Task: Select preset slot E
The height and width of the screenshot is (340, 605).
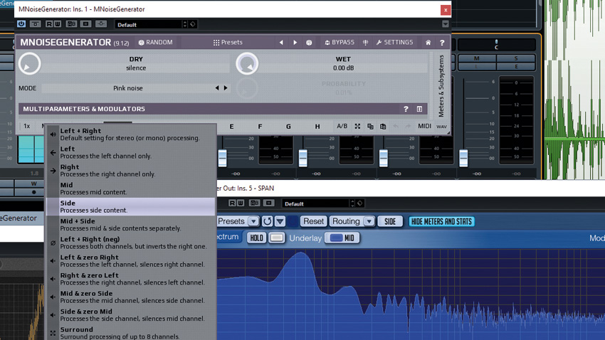Action: coord(231,127)
